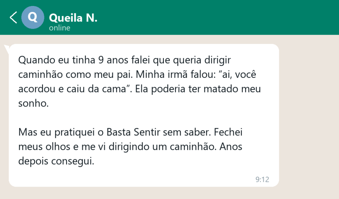Click the empty green header area
Screen dimensions: 339x199
pos(216,17)
